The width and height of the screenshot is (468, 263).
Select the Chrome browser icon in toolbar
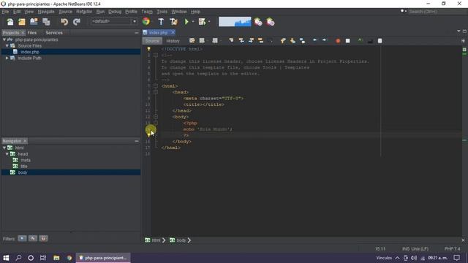(x=146, y=21)
